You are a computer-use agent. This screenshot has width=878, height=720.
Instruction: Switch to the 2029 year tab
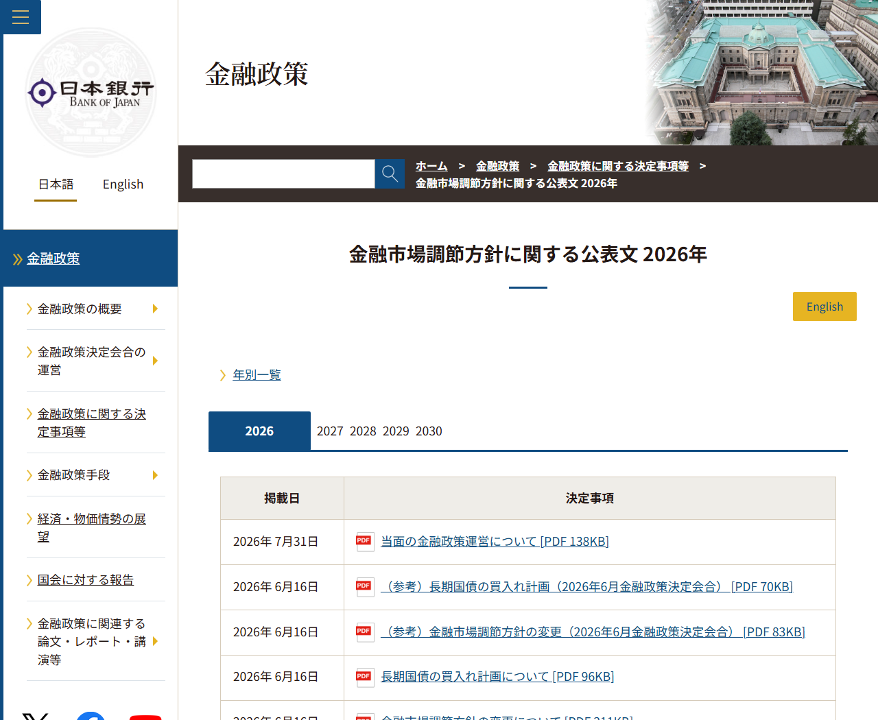coord(396,431)
